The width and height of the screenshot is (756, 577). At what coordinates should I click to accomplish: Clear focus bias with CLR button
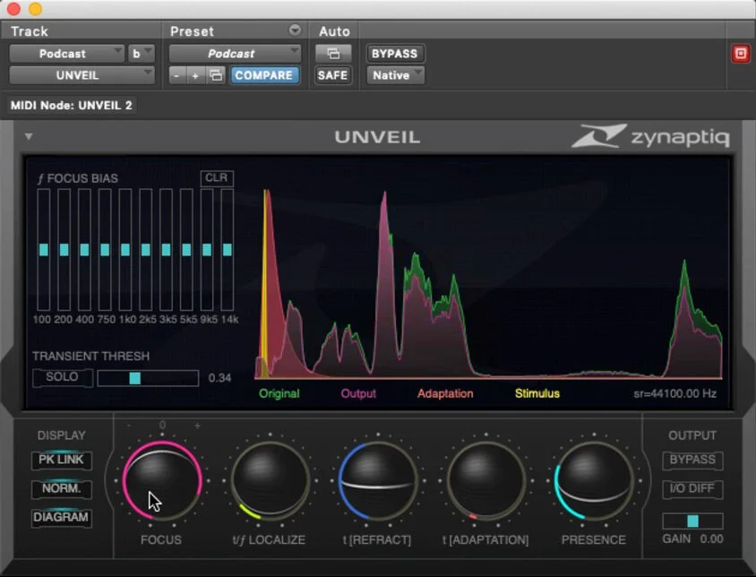[x=217, y=178]
